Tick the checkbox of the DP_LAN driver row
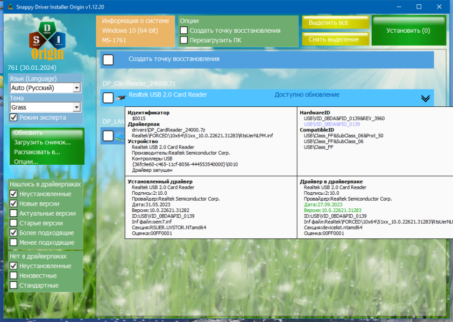Screen dimensions: 453x322 click(x=108, y=136)
